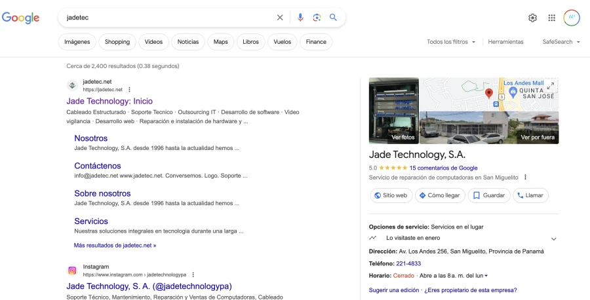The image size is (590, 300).
Task: Click the Google logo
Action: click(x=20, y=18)
